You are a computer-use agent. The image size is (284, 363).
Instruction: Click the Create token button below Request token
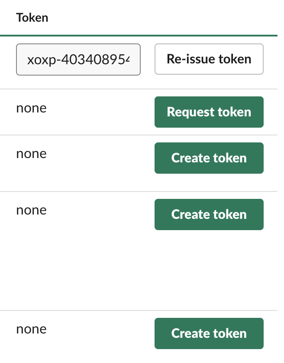[209, 158]
